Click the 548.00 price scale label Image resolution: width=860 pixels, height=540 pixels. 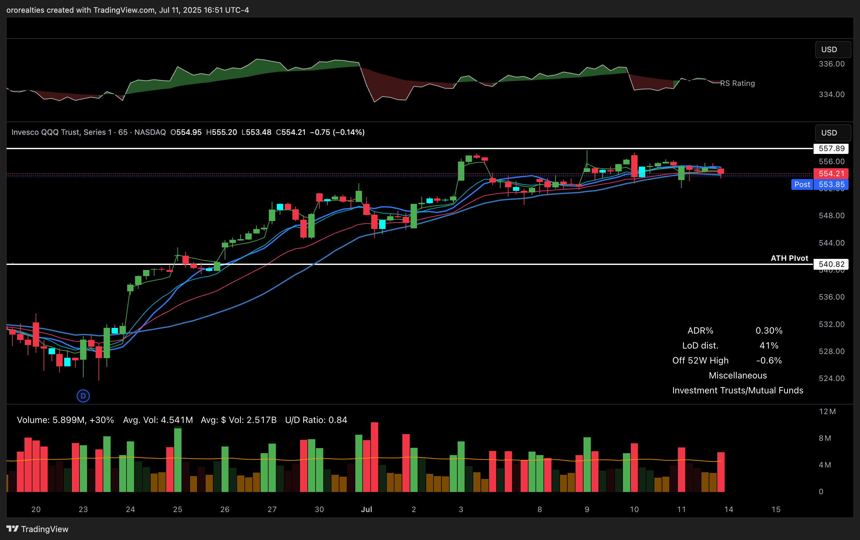832,216
